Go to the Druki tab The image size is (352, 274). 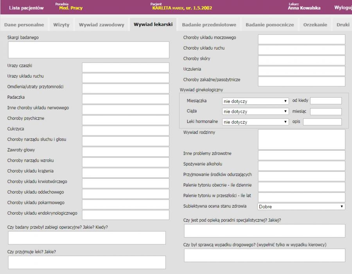coord(343,25)
